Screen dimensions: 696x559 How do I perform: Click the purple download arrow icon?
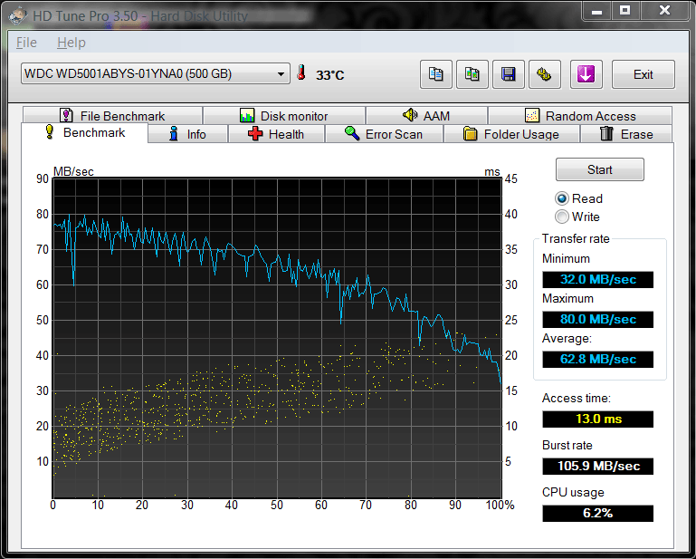coord(586,74)
